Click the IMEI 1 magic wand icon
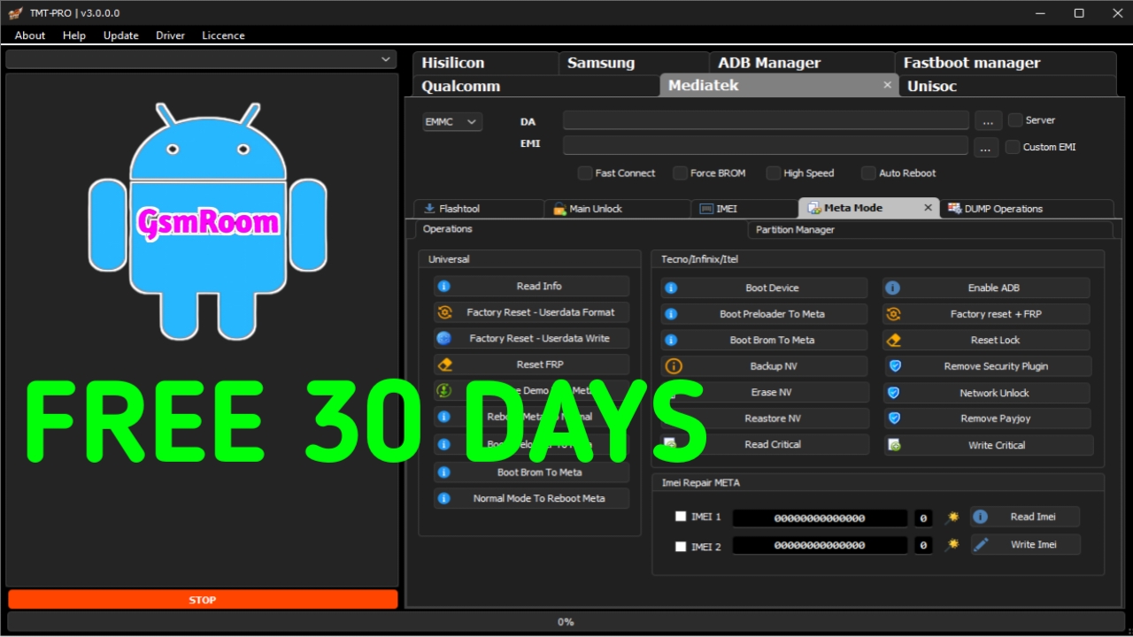Image resolution: width=1133 pixels, height=637 pixels. (952, 518)
